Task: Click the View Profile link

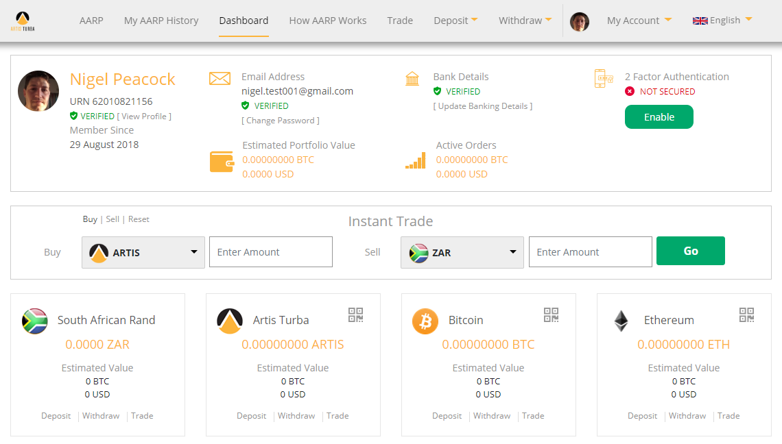Action: click(144, 116)
